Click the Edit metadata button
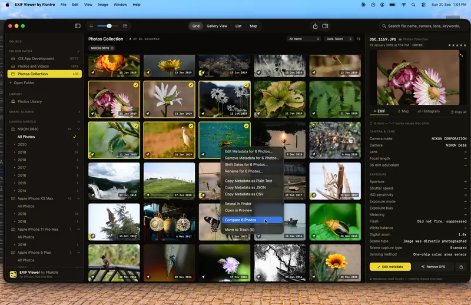Image resolution: width=471 pixels, height=305 pixels. click(x=390, y=267)
